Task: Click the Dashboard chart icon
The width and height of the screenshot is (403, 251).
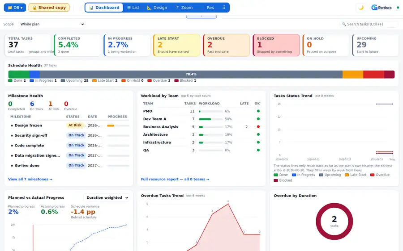Action: [x=91, y=8]
